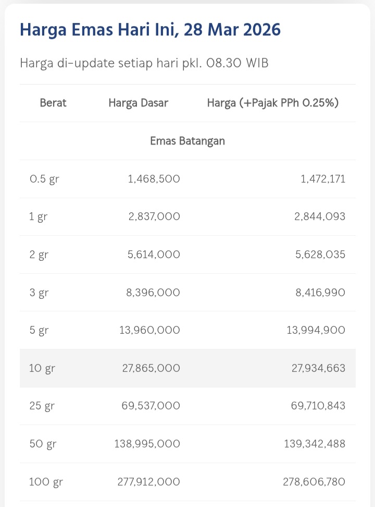Select the 2 gr weight label
The width and height of the screenshot is (375, 507).
pos(39,255)
